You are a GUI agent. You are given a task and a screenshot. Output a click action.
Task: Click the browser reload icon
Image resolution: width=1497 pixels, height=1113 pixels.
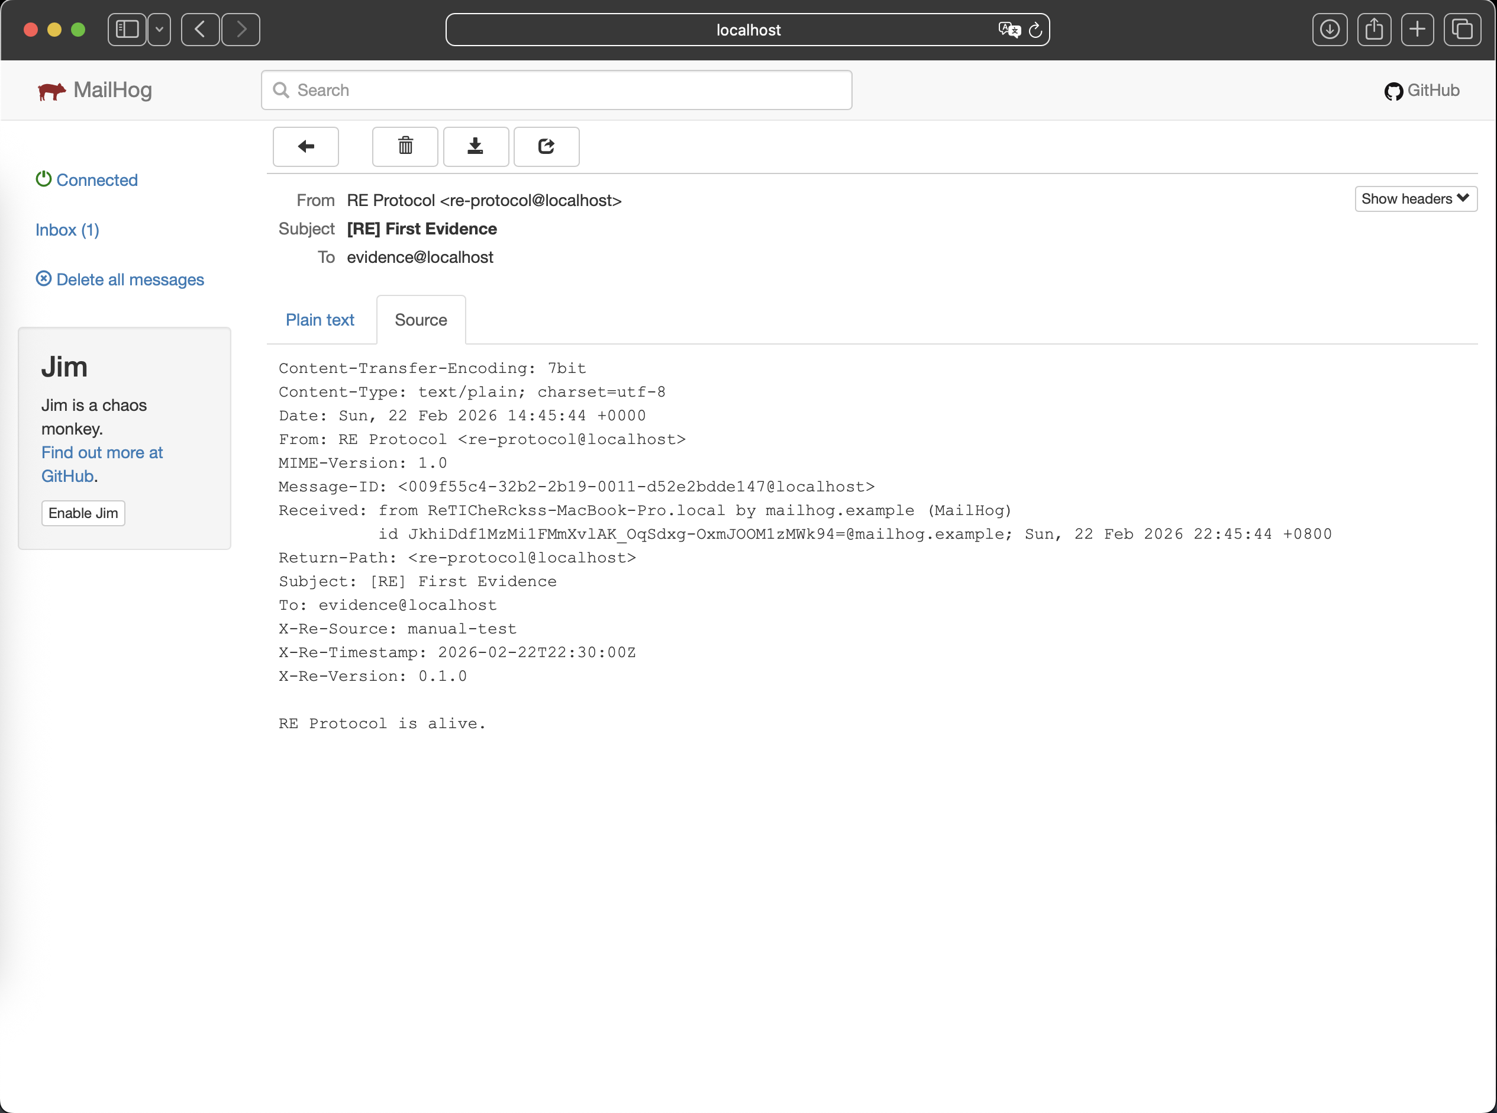(1035, 30)
